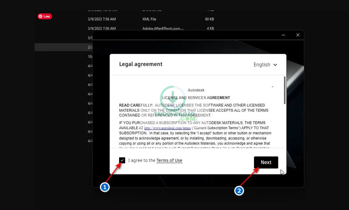This screenshot has height=210, width=349.
Task: Minimize the Autodesk installer window
Action: (283, 35)
